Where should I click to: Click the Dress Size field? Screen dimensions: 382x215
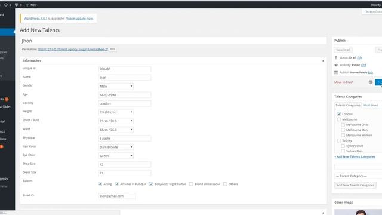click(x=125, y=173)
